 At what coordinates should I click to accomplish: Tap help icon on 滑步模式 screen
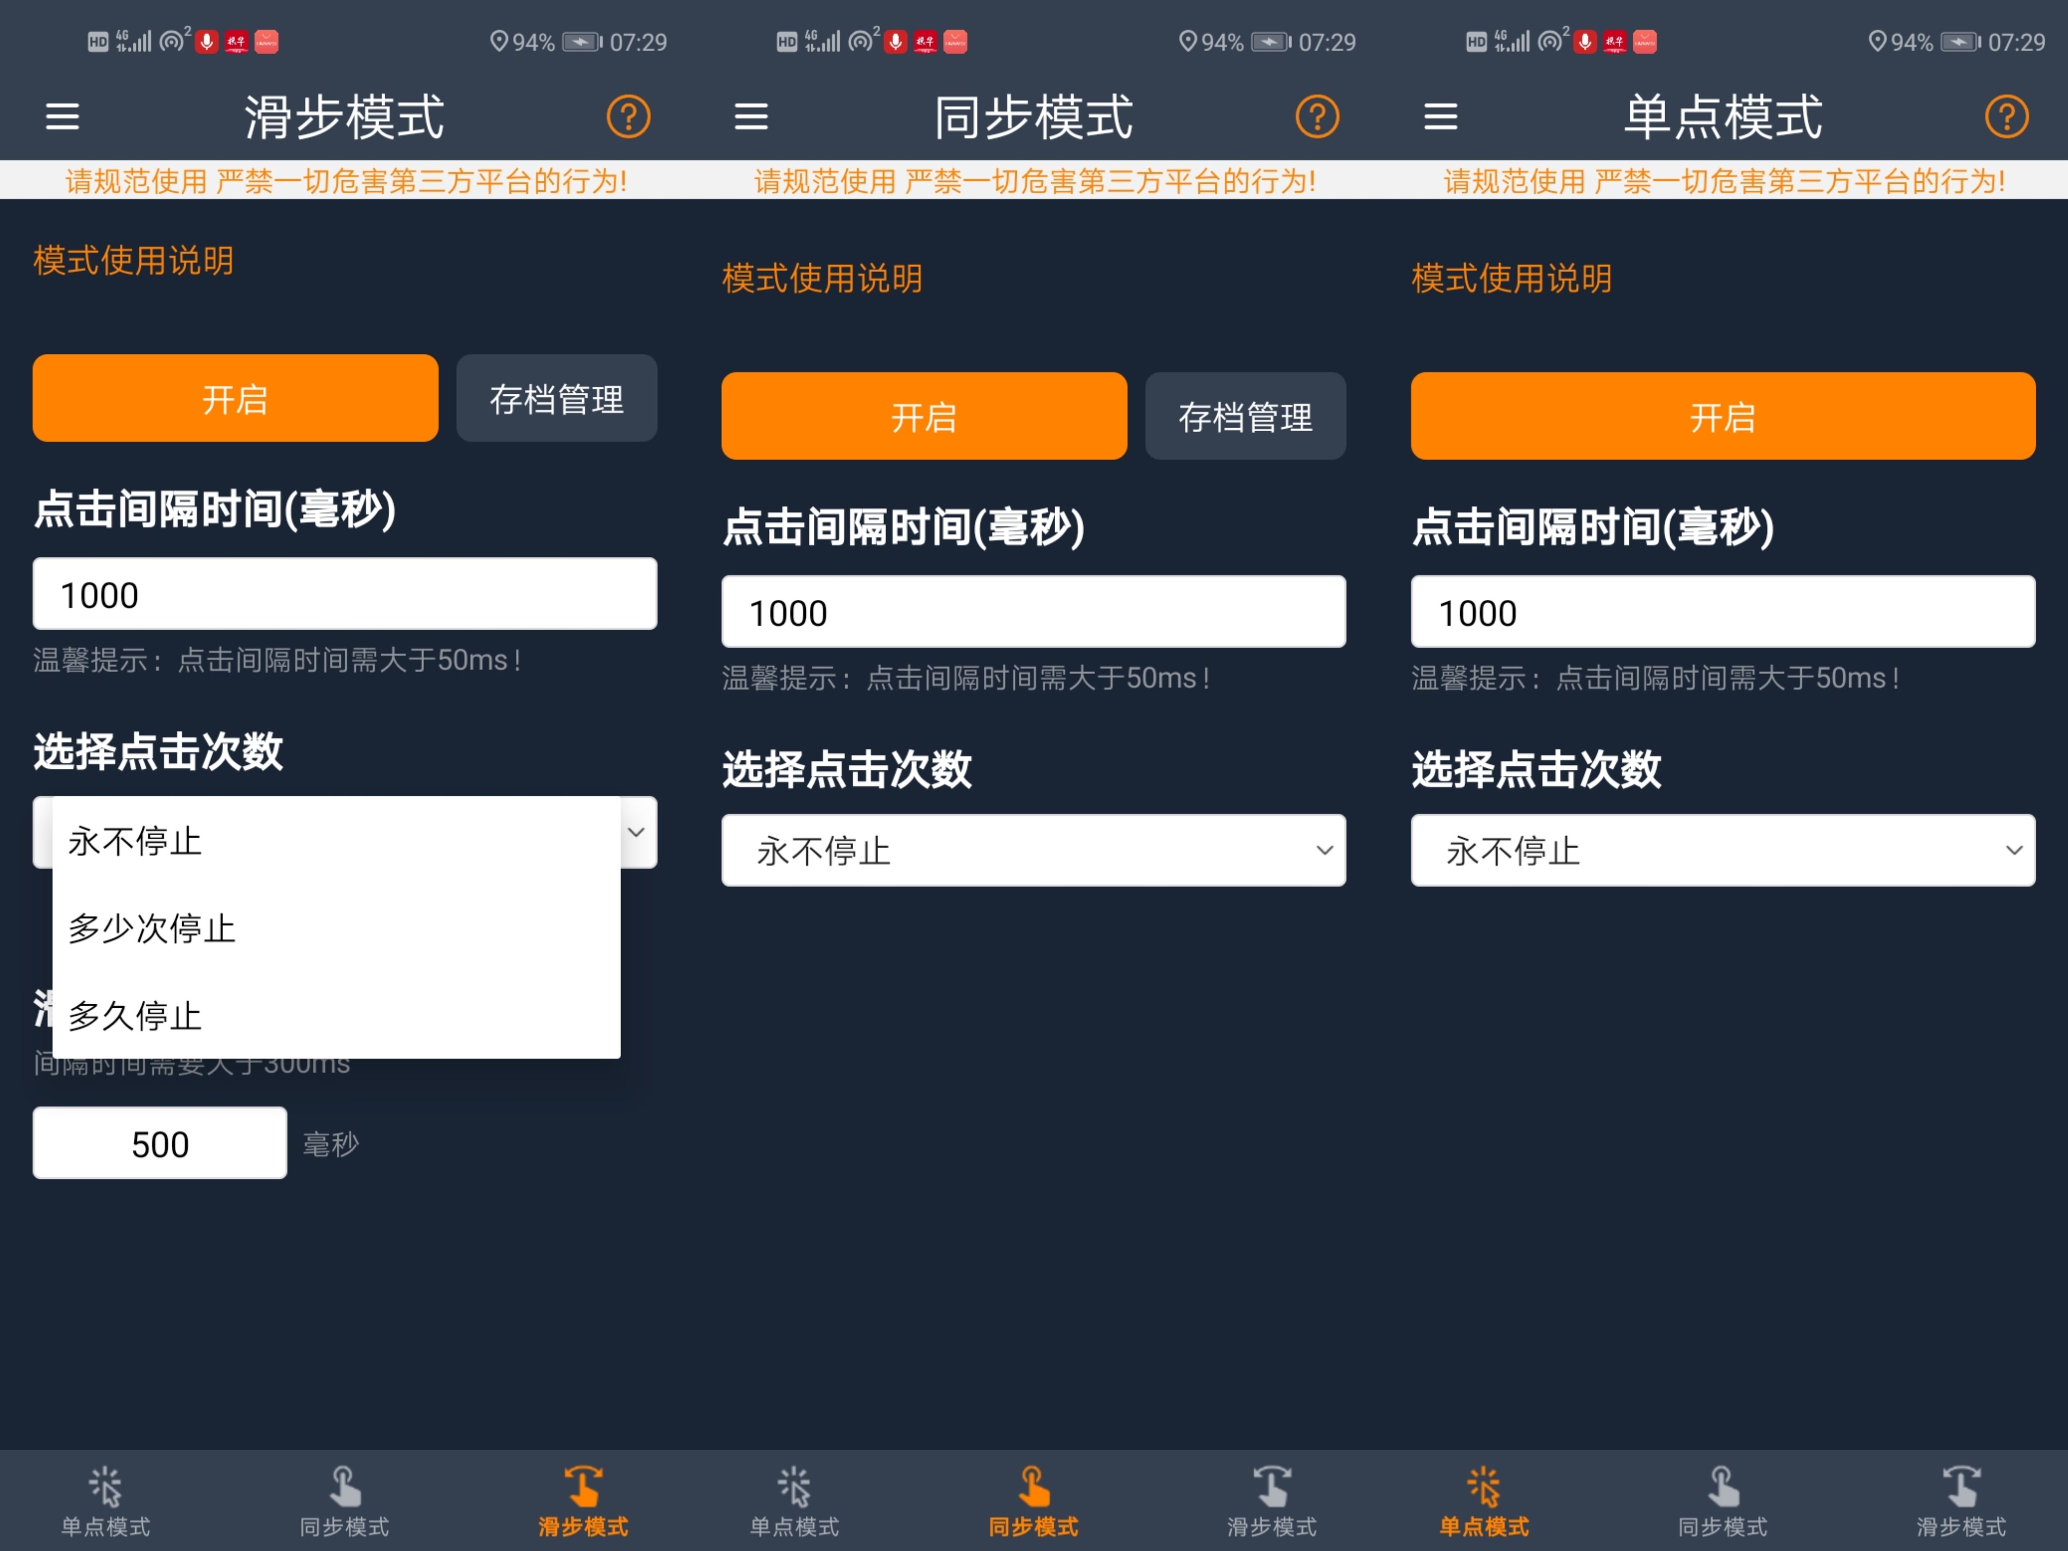pyautogui.click(x=628, y=117)
